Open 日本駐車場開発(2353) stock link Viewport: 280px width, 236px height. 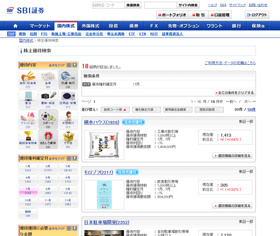[x=106, y=222]
